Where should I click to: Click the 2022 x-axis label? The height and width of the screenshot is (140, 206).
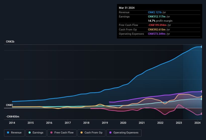160,123
